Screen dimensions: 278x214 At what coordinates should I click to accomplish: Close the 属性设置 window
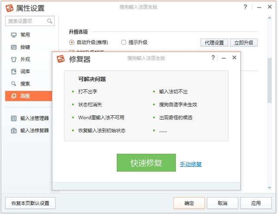[270, 7]
